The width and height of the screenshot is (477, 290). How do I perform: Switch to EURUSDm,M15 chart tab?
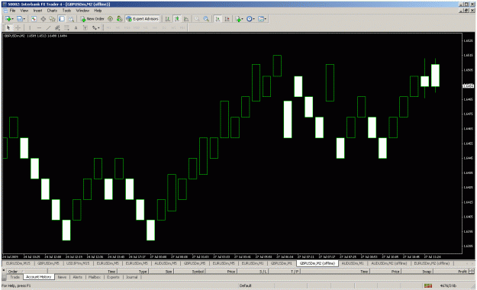pyautogui.click(x=18, y=263)
